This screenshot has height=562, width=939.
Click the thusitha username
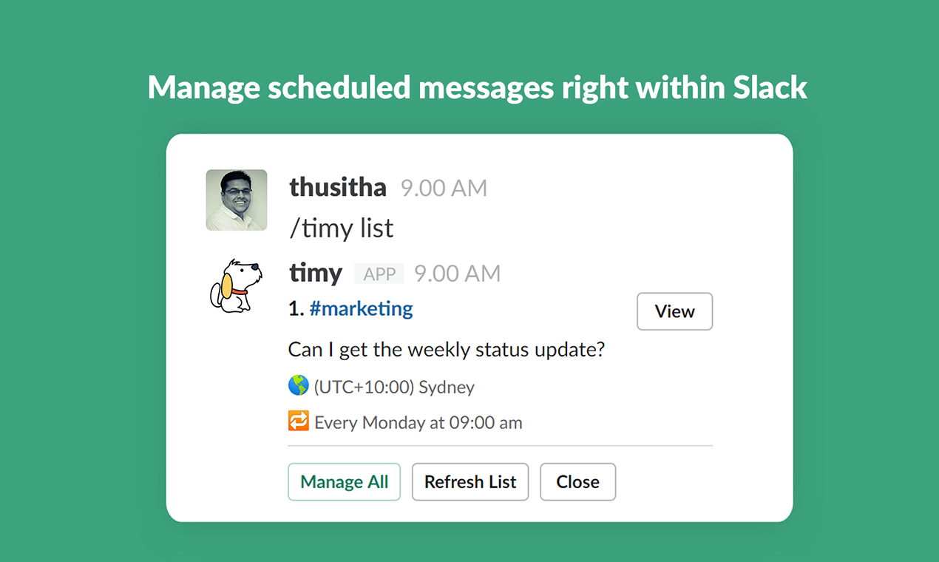coord(338,187)
